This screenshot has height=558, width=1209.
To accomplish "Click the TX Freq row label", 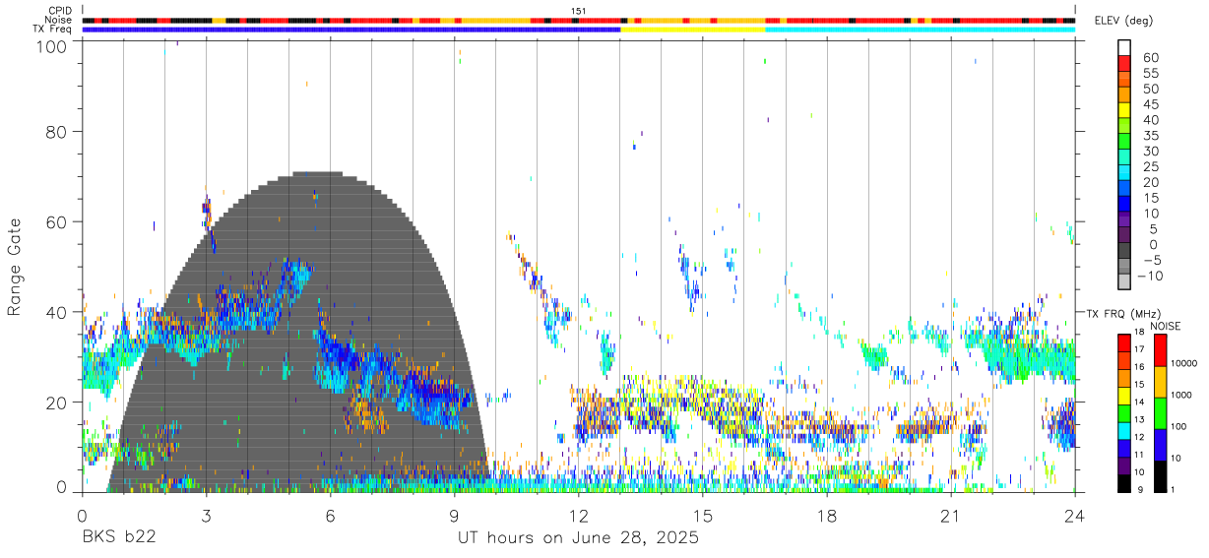I will click(53, 29).
